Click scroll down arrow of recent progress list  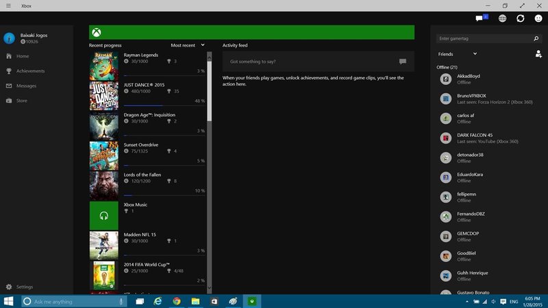(x=210, y=288)
